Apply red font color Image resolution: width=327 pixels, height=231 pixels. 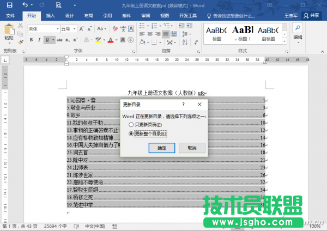[x=111, y=40]
